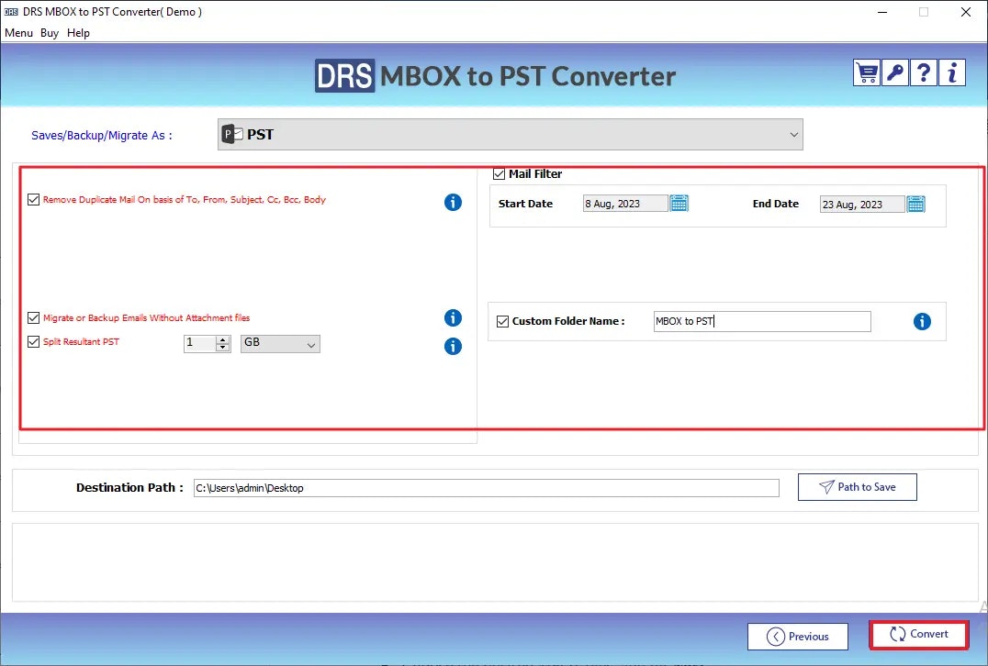This screenshot has width=988, height=666.
Task: Toggle Custom Folder Name checkbox
Action: [x=502, y=321]
